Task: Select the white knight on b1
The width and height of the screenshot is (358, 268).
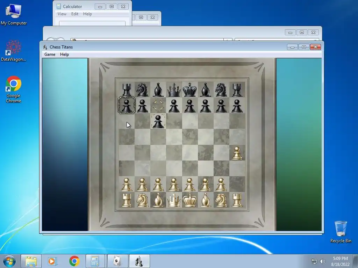Action: [x=142, y=200]
